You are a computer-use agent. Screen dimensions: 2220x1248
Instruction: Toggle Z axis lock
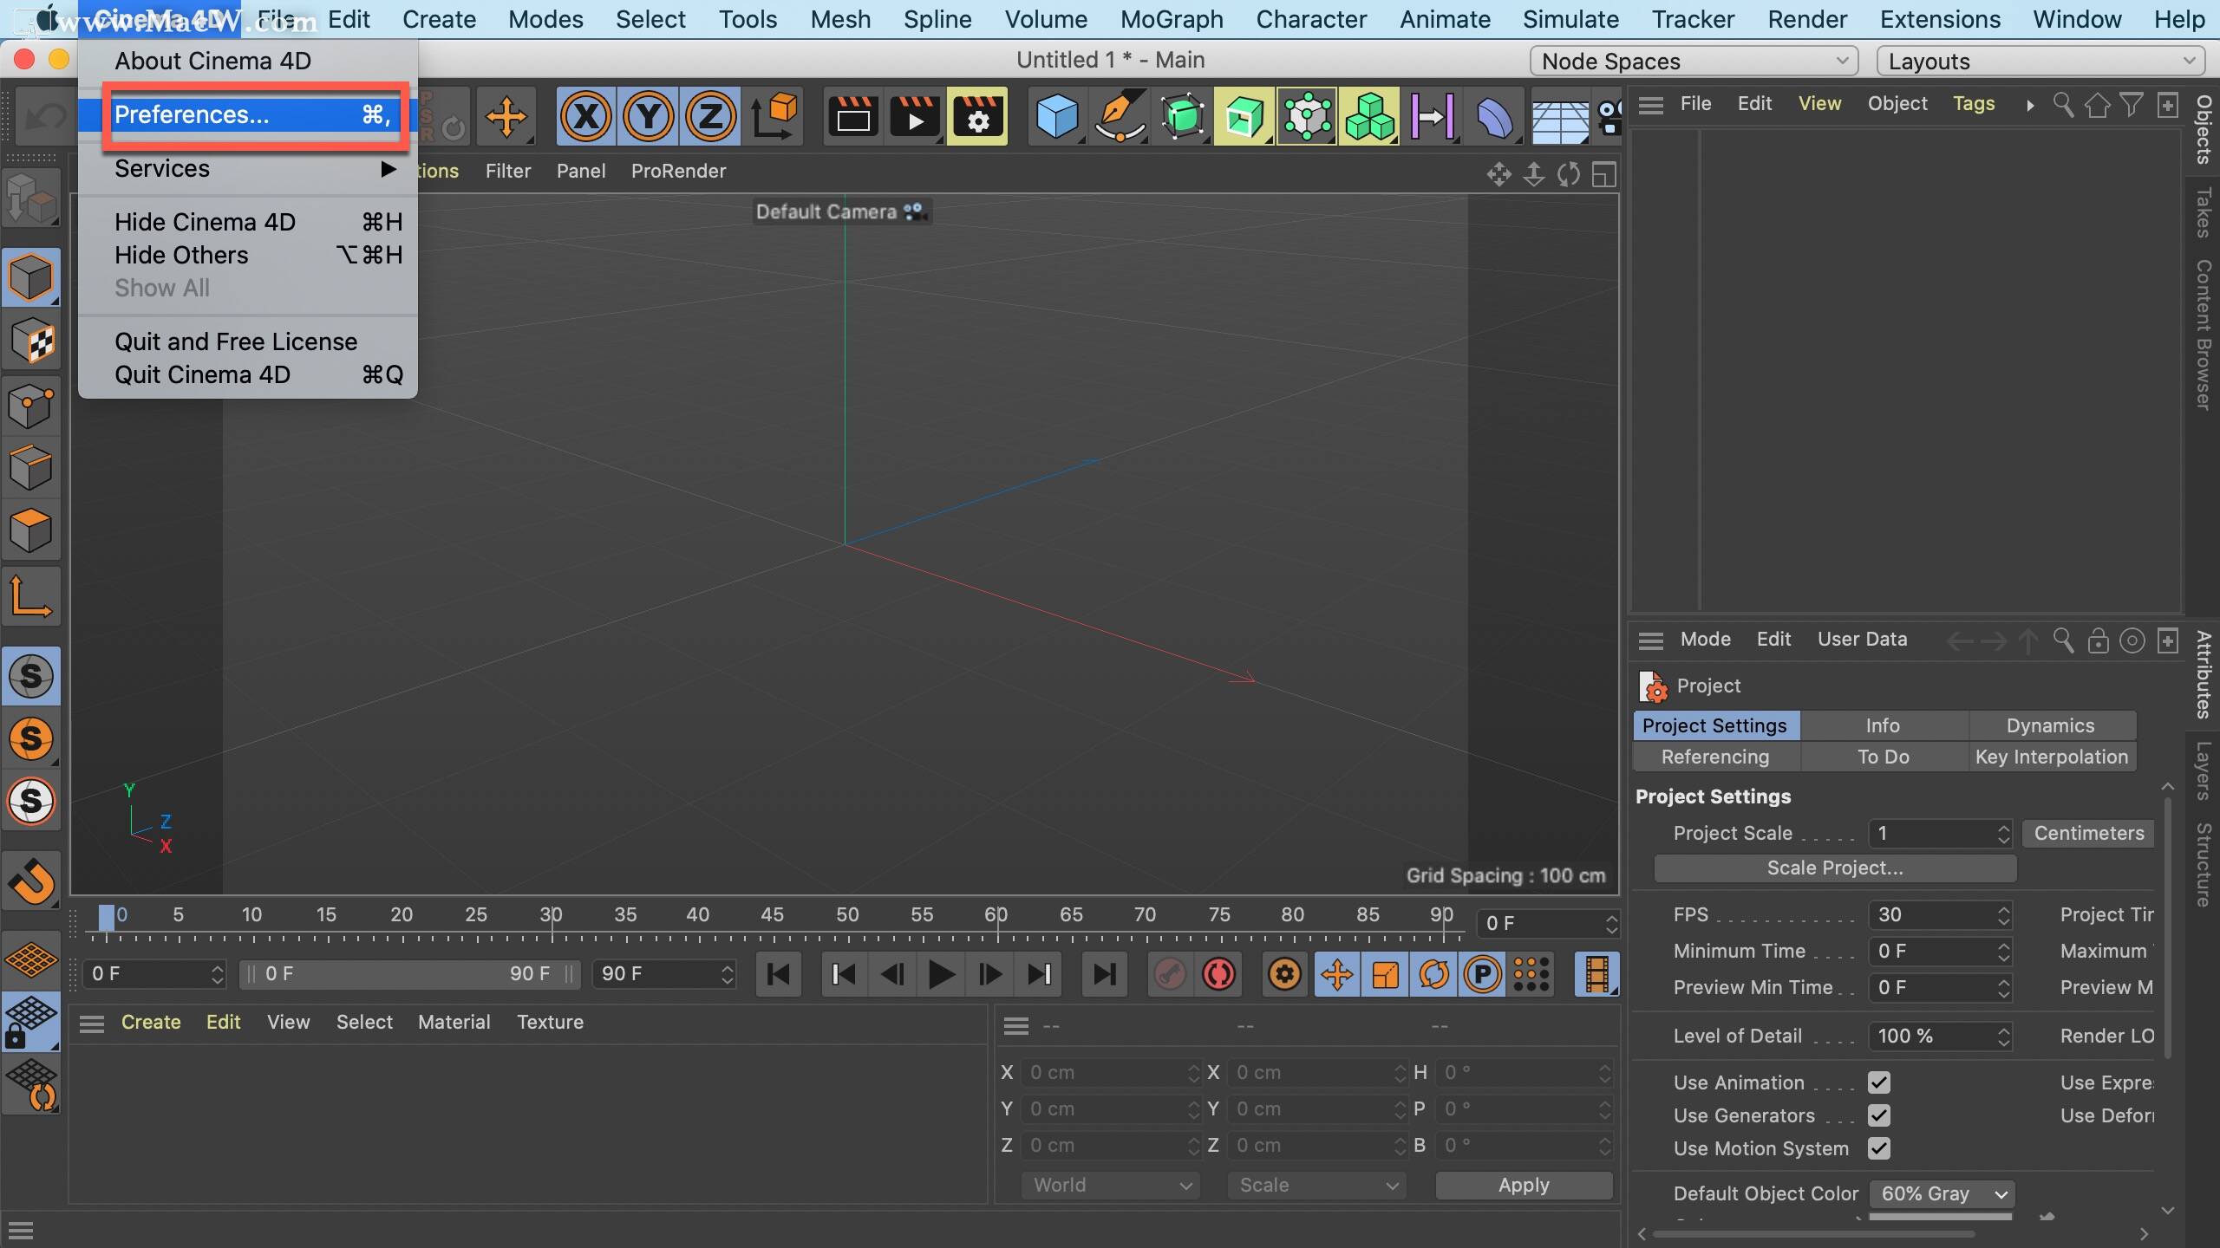710,116
